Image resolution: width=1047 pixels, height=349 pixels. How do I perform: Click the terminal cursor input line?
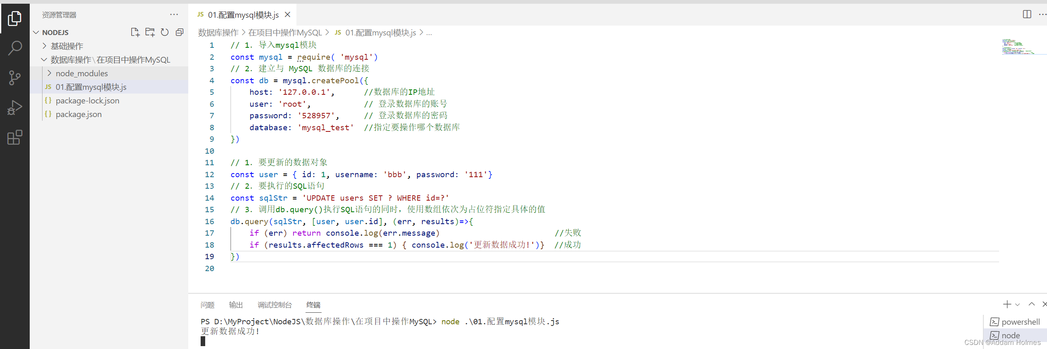[203, 341]
